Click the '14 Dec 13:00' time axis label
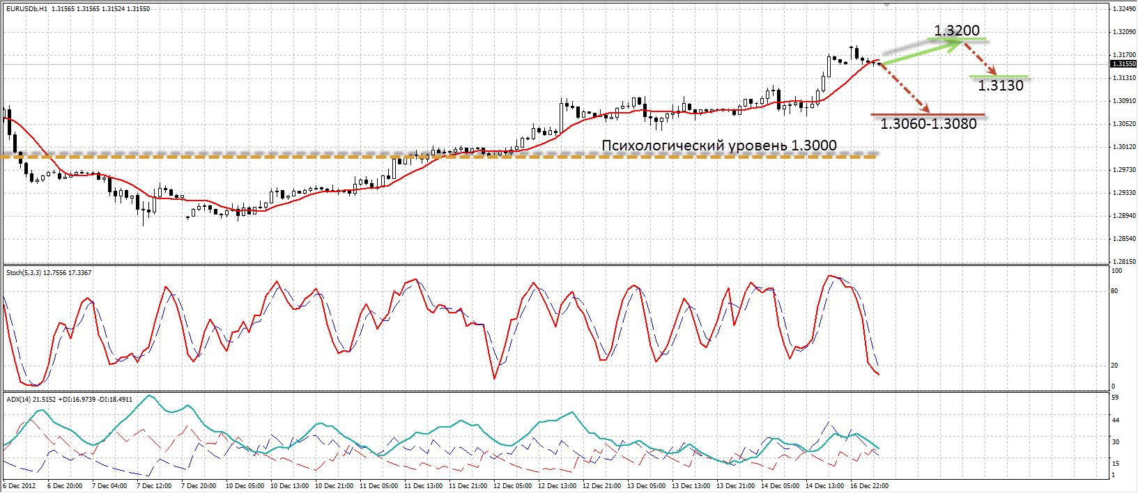Image resolution: width=1138 pixels, height=493 pixels. (824, 486)
